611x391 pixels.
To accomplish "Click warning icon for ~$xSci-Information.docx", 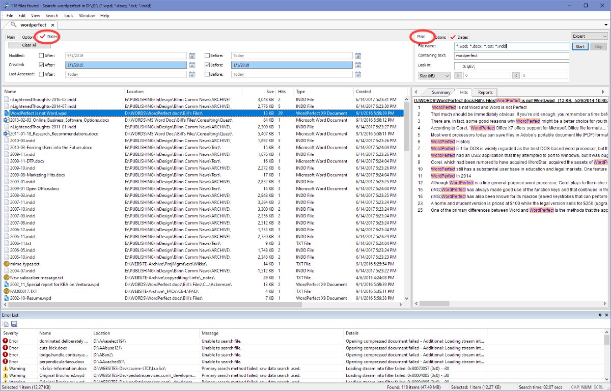I will tap(6, 368).
